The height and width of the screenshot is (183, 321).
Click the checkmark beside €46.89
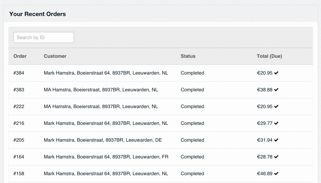[x=276, y=174]
